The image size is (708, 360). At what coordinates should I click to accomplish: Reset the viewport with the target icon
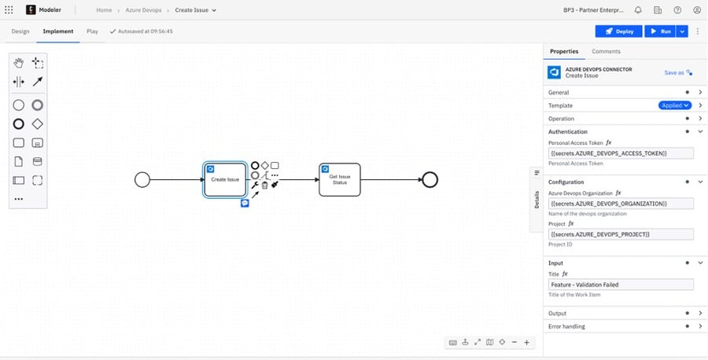tap(502, 343)
